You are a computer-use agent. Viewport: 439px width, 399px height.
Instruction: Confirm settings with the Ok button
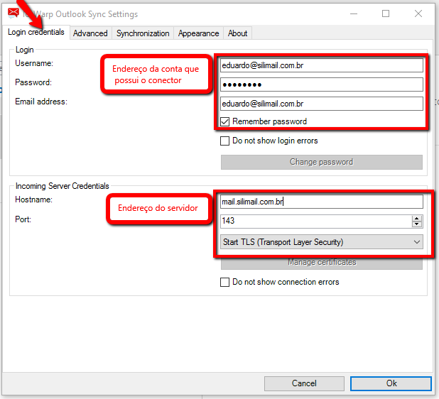391,383
